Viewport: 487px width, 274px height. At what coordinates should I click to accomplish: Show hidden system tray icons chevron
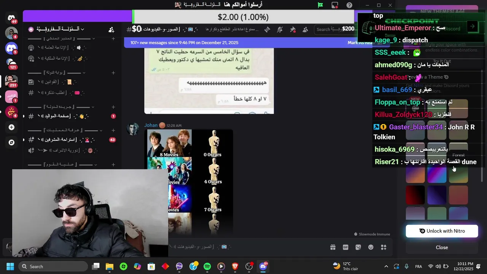386,266
